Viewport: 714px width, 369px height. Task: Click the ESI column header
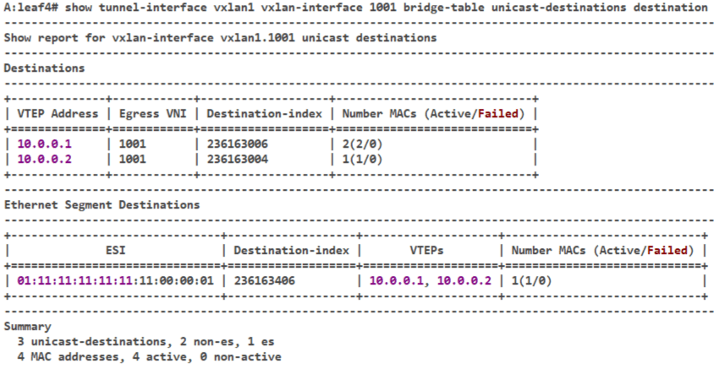pos(115,251)
